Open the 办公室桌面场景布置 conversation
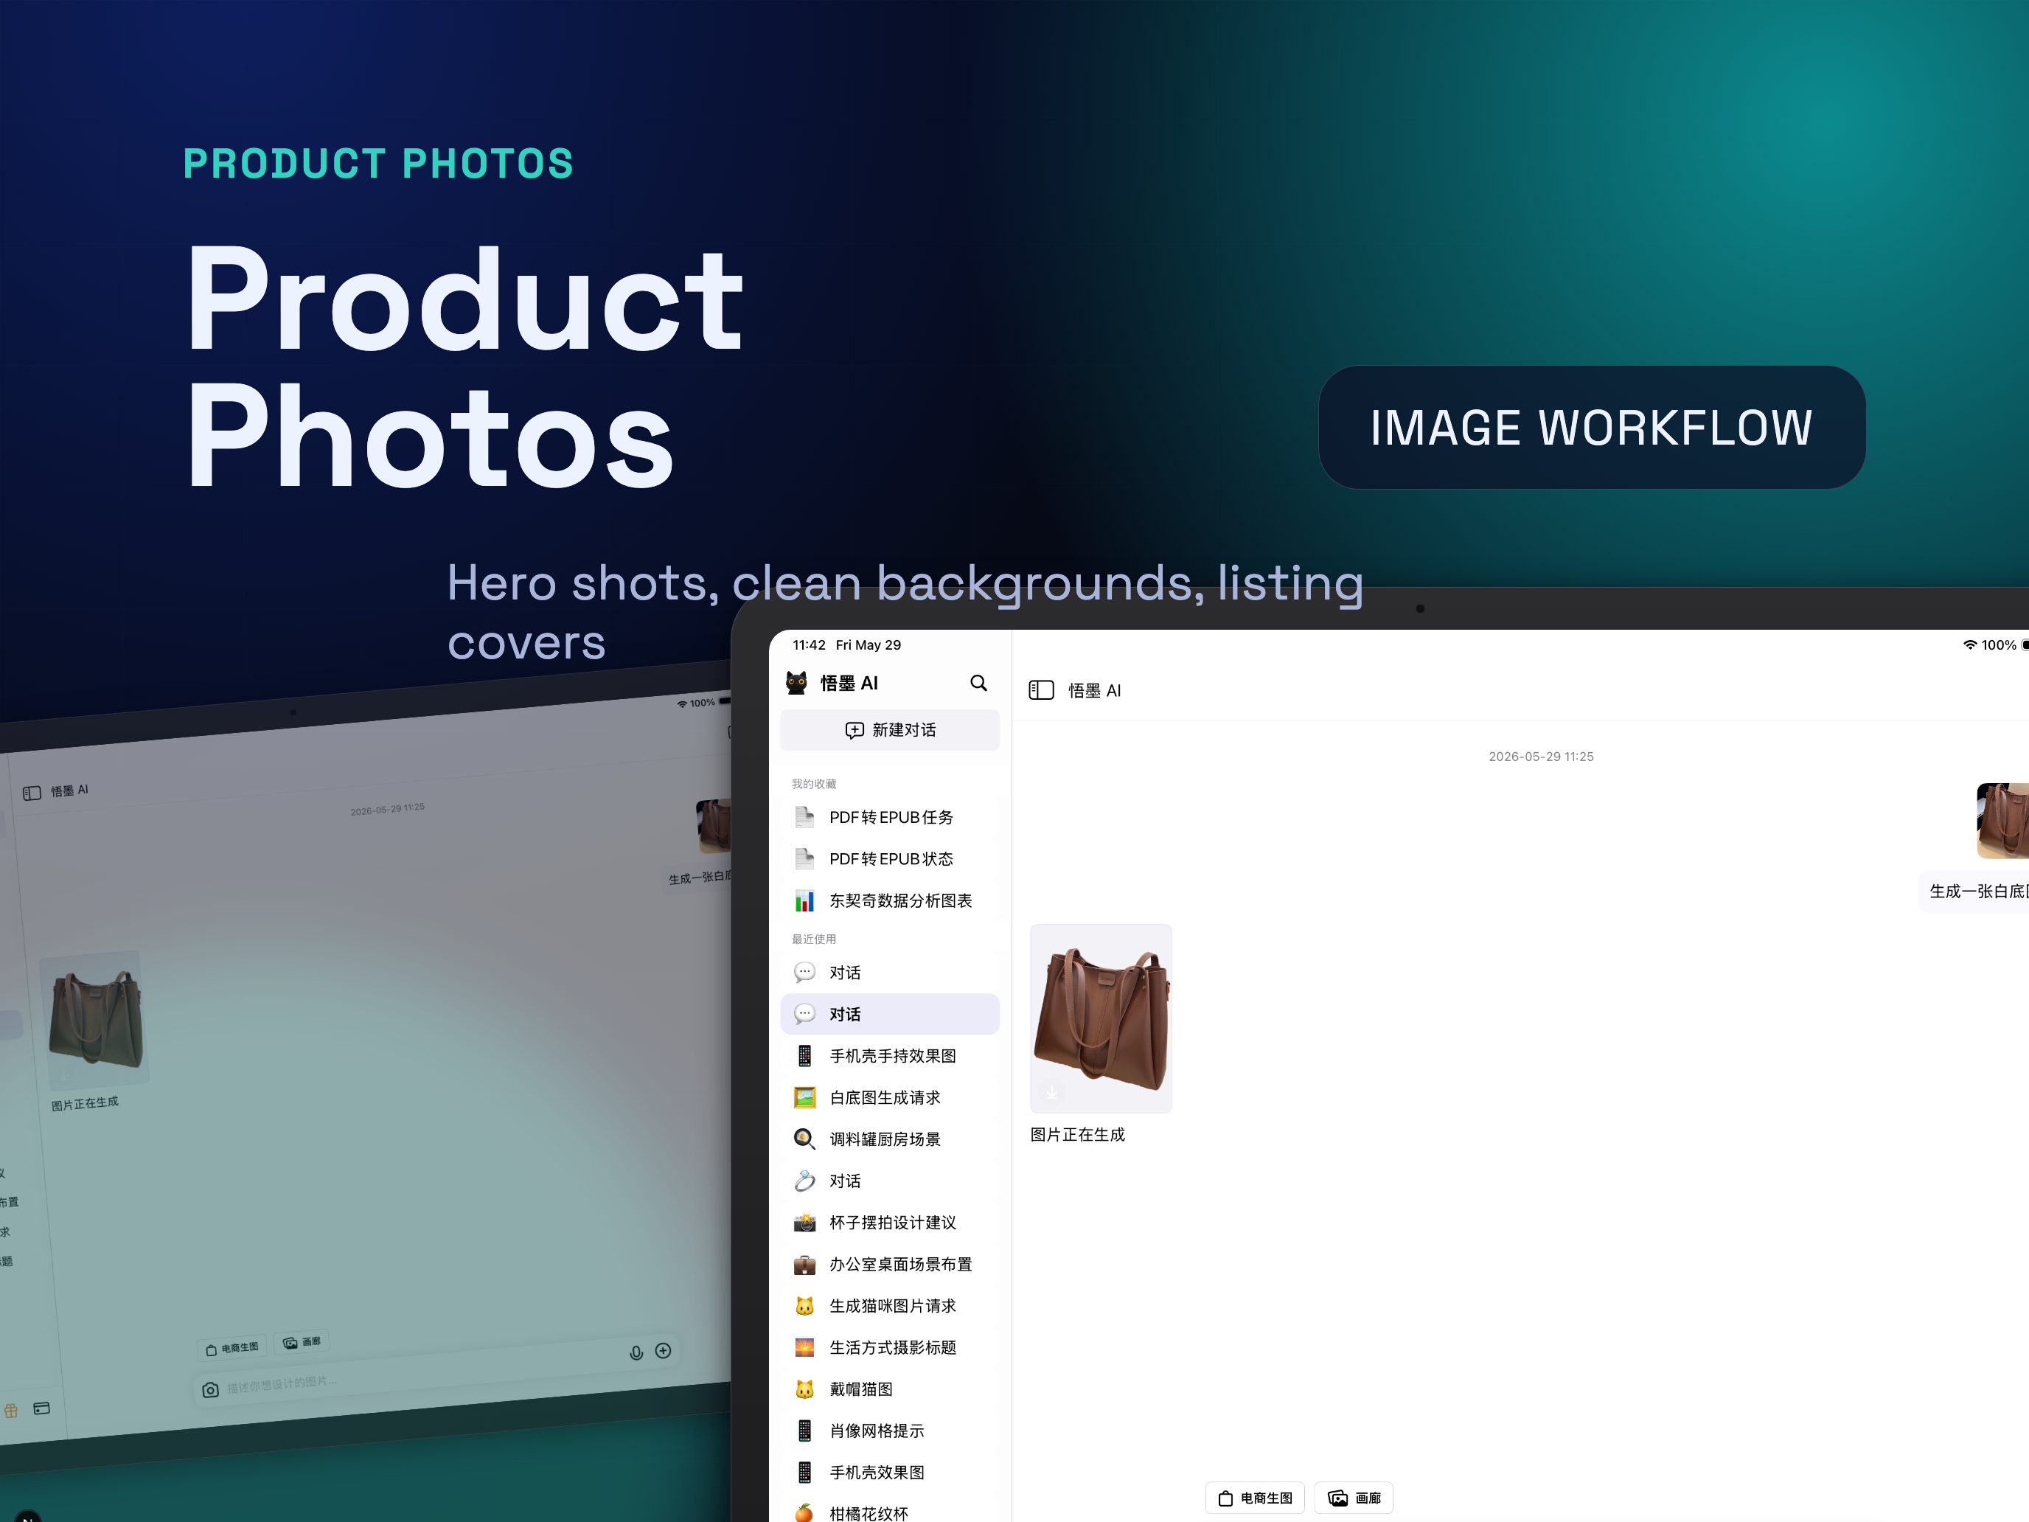This screenshot has height=1522, width=2029. pyautogui.click(x=890, y=1264)
